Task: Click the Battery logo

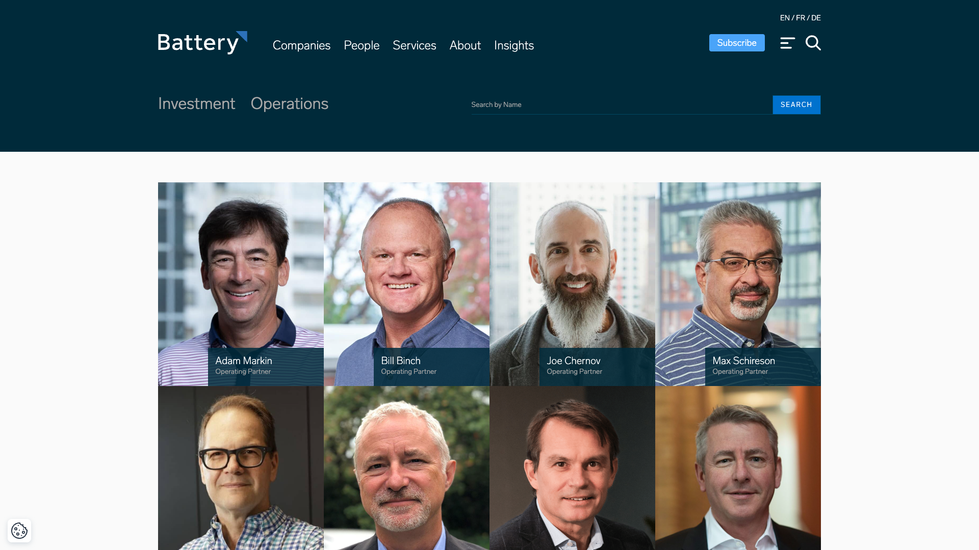Action: (x=202, y=43)
